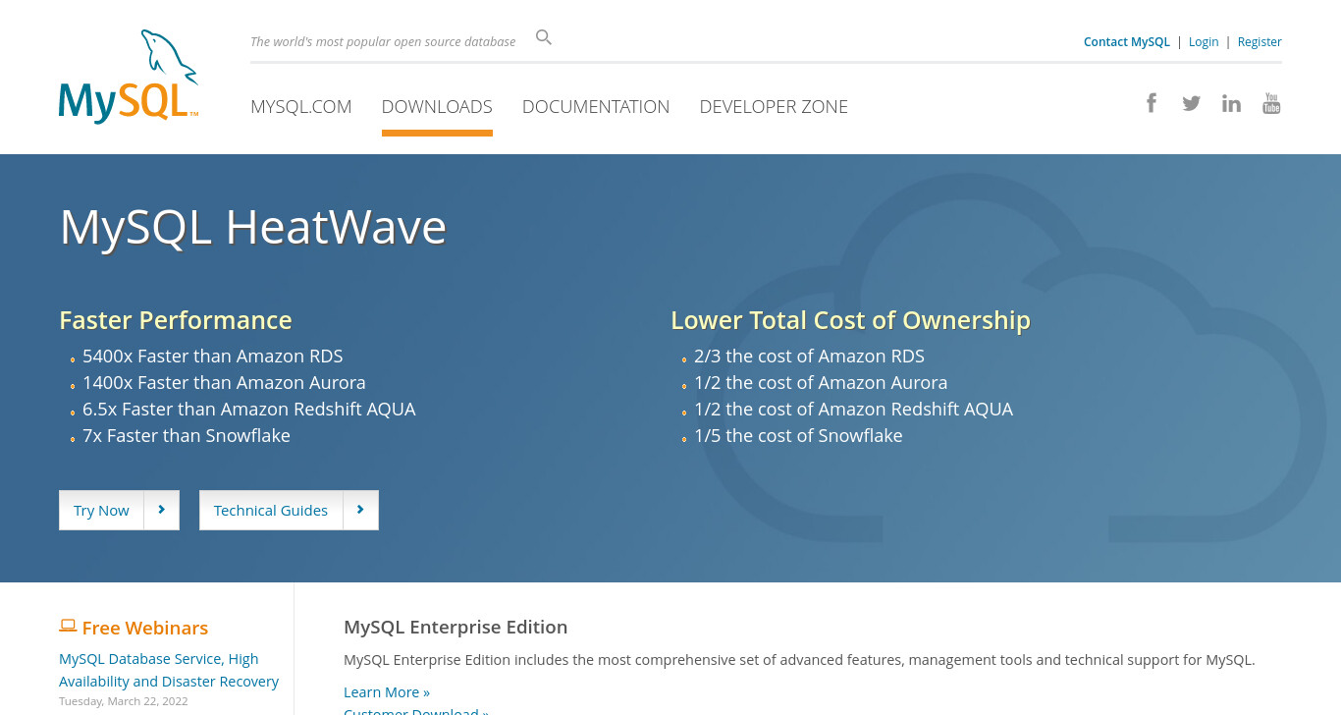Click the Contact MySQL link
This screenshot has width=1341, height=715.
1127,42
